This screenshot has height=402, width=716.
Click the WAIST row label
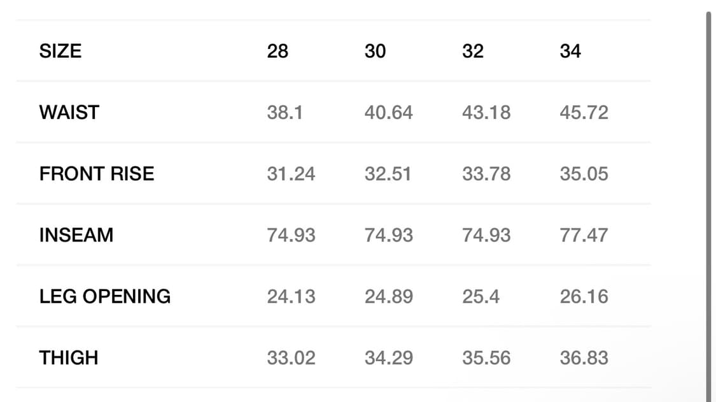(x=69, y=112)
